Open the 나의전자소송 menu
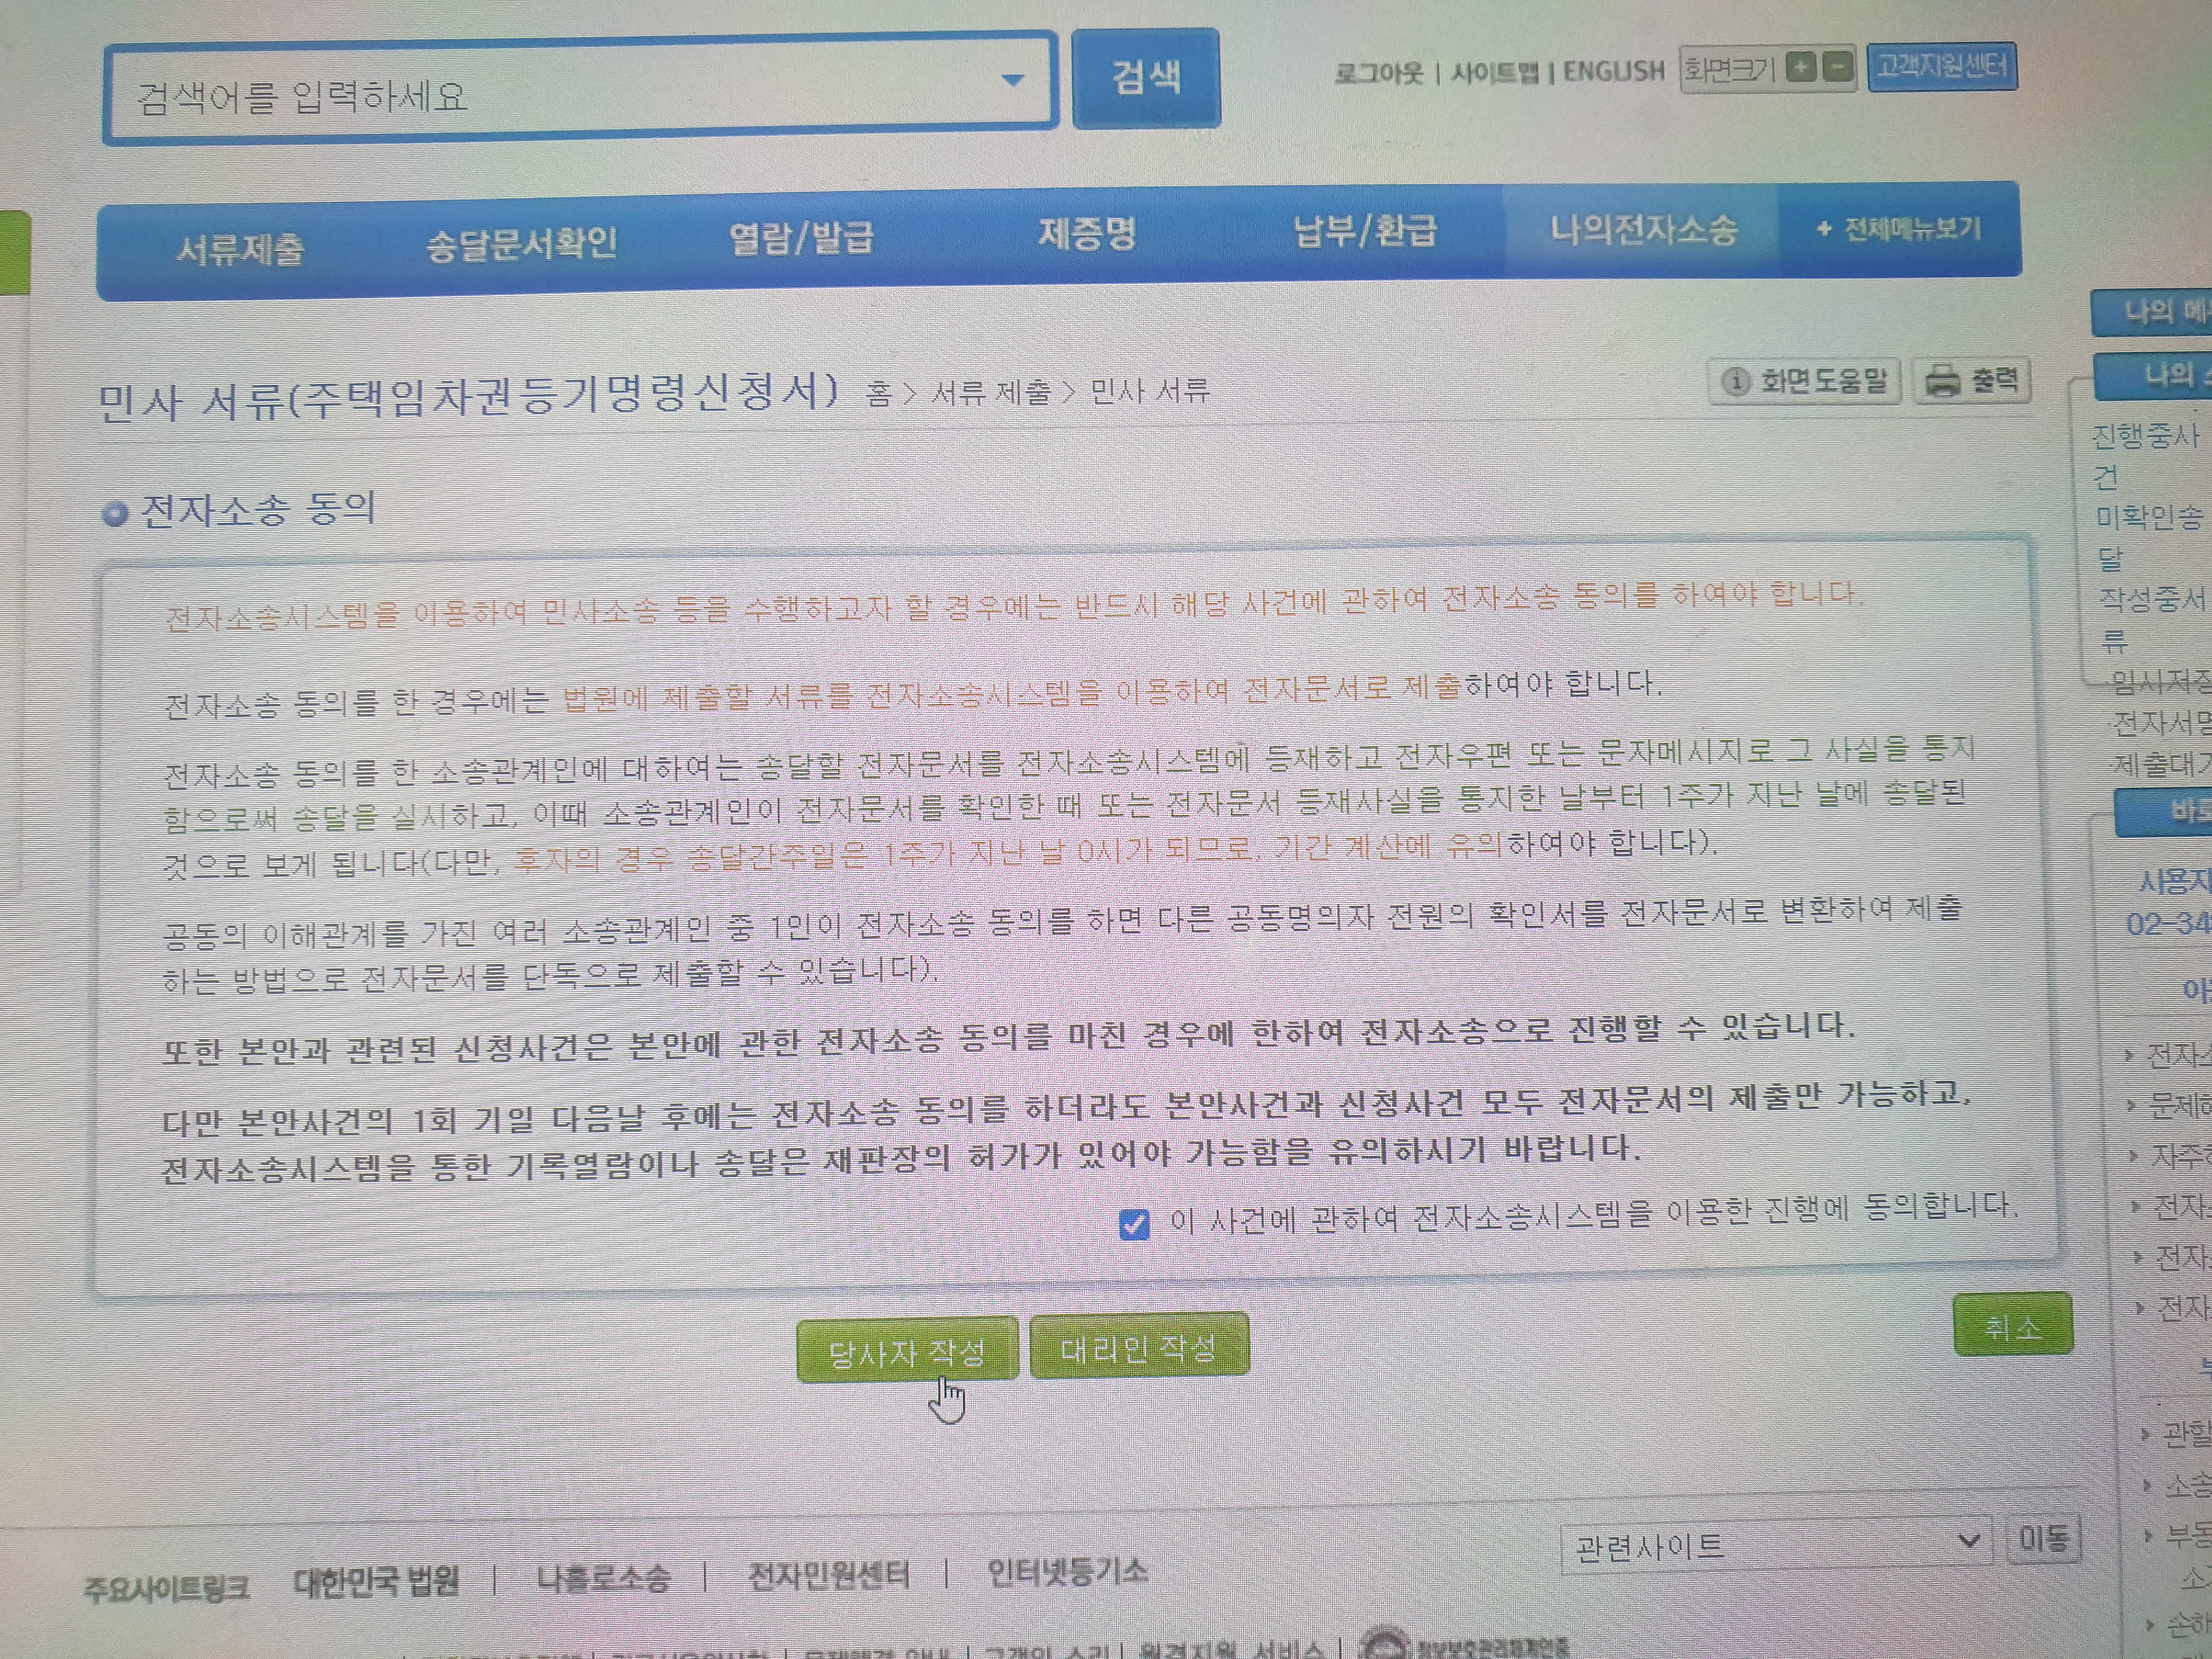Image resolution: width=2212 pixels, height=1659 pixels. coord(1643,231)
